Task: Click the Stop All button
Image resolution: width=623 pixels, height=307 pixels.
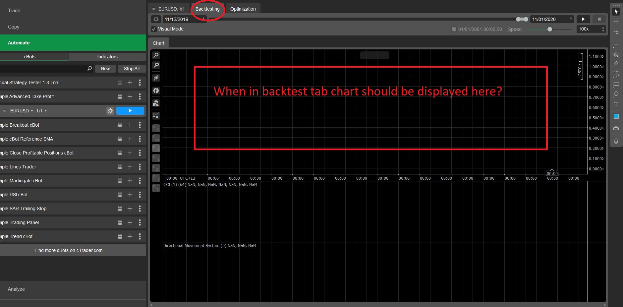Action: pyautogui.click(x=132, y=69)
